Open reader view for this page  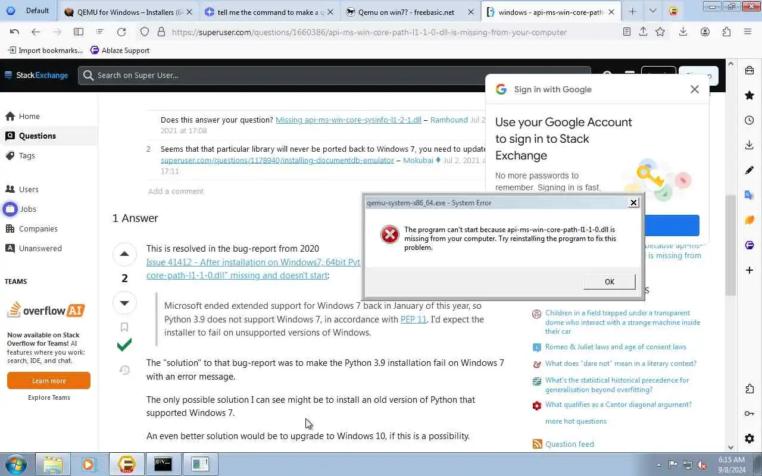(x=626, y=32)
